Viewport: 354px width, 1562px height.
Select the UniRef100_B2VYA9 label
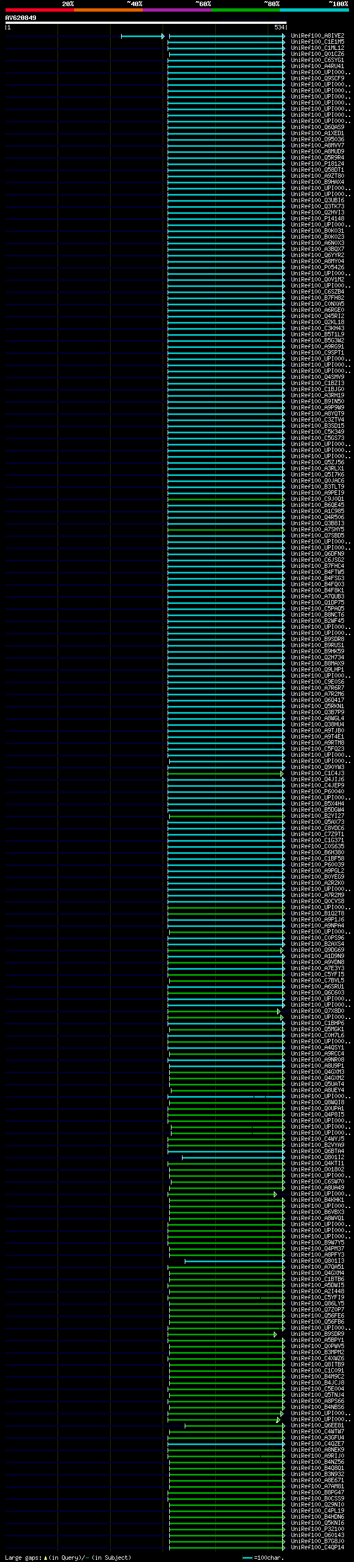[317, 1145]
